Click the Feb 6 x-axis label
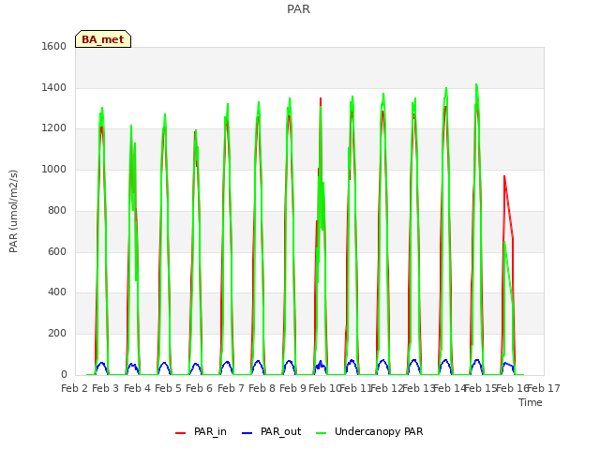The image size is (600, 450). pyautogui.click(x=199, y=388)
